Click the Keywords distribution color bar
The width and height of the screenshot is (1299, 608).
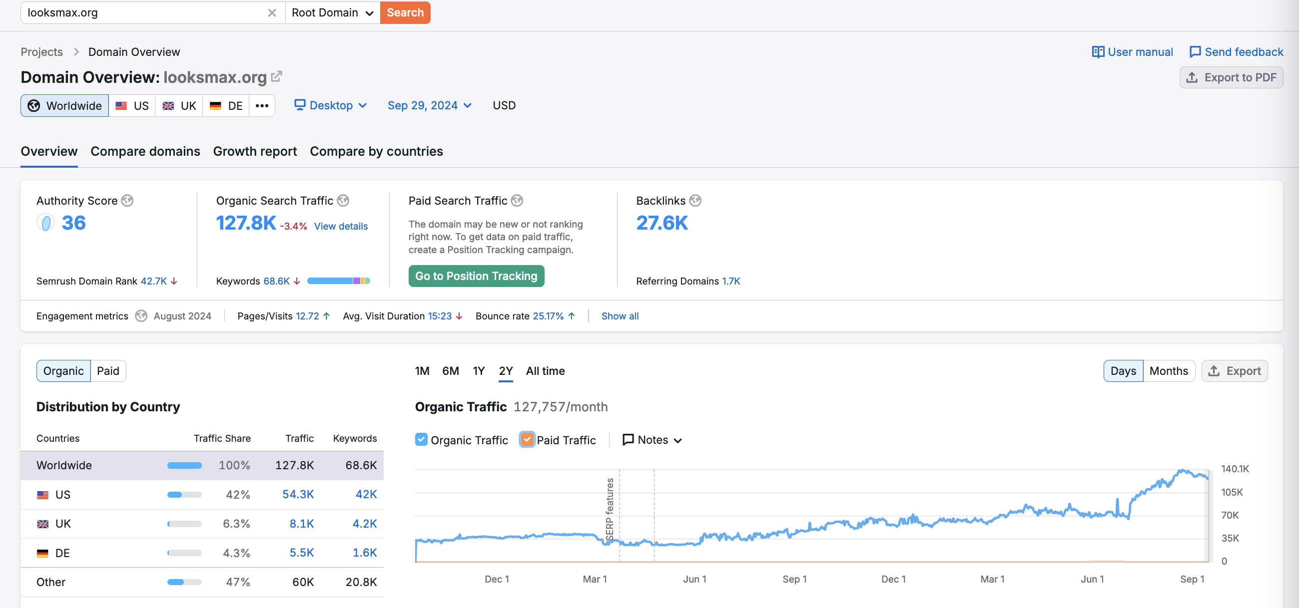coord(338,281)
